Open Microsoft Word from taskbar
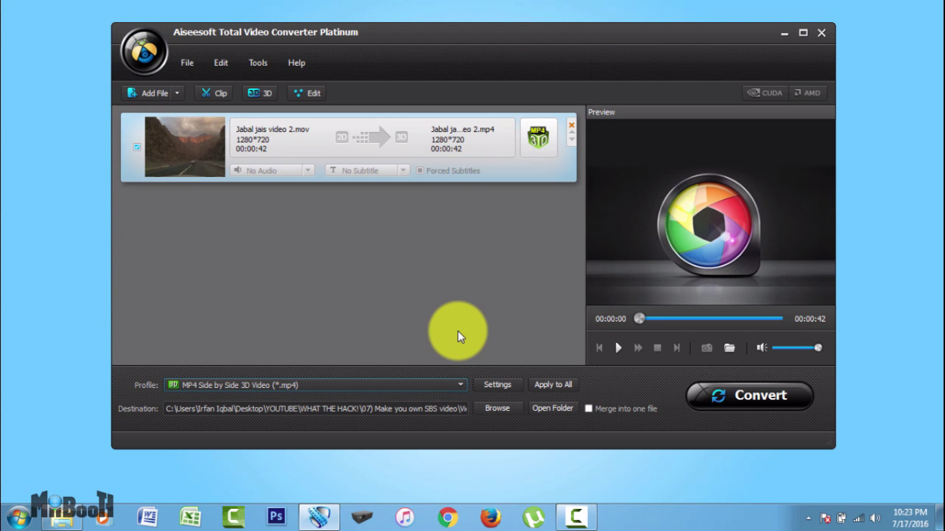The image size is (945, 531). pyautogui.click(x=147, y=517)
